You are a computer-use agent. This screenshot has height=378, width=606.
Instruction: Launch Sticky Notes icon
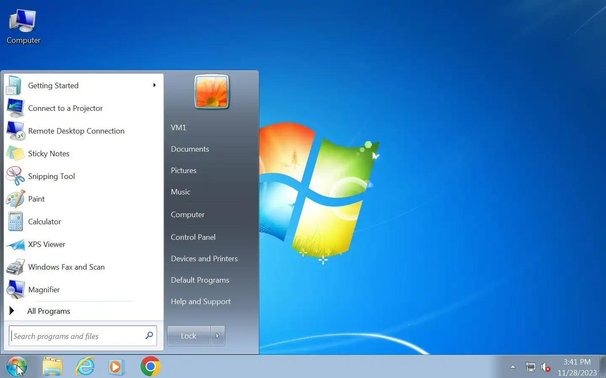click(15, 154)
